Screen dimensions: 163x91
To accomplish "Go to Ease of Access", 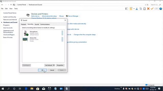I will 8,37.
